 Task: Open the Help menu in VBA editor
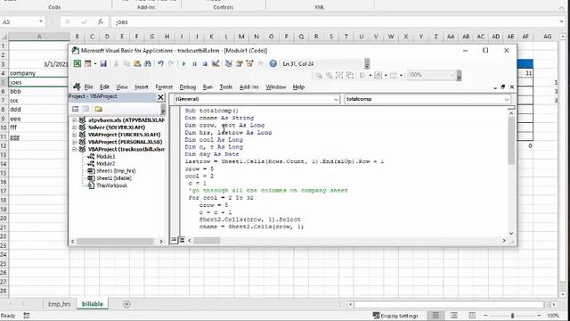tap(298, 87)
